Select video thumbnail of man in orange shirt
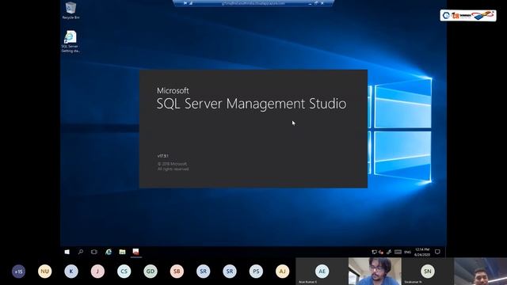Viewport: 507px width, 285px height. tap(481, 271)
